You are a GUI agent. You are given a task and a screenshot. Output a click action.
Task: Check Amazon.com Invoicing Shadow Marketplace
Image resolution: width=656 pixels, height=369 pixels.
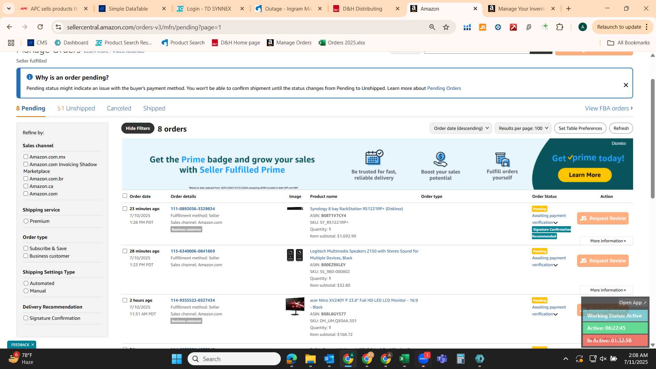tap(26, 164)
